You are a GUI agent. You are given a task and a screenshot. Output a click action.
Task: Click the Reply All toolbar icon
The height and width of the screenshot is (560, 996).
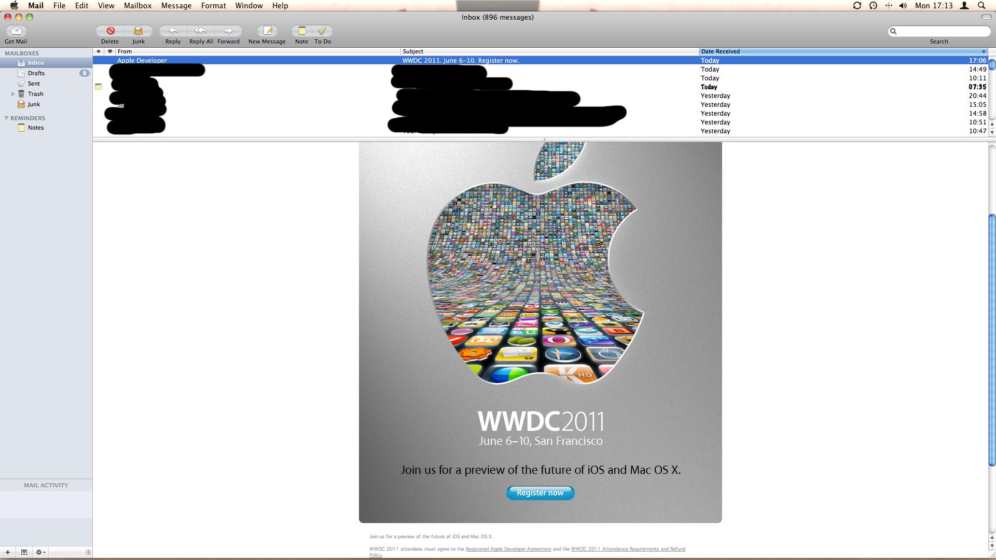(201, 31)
